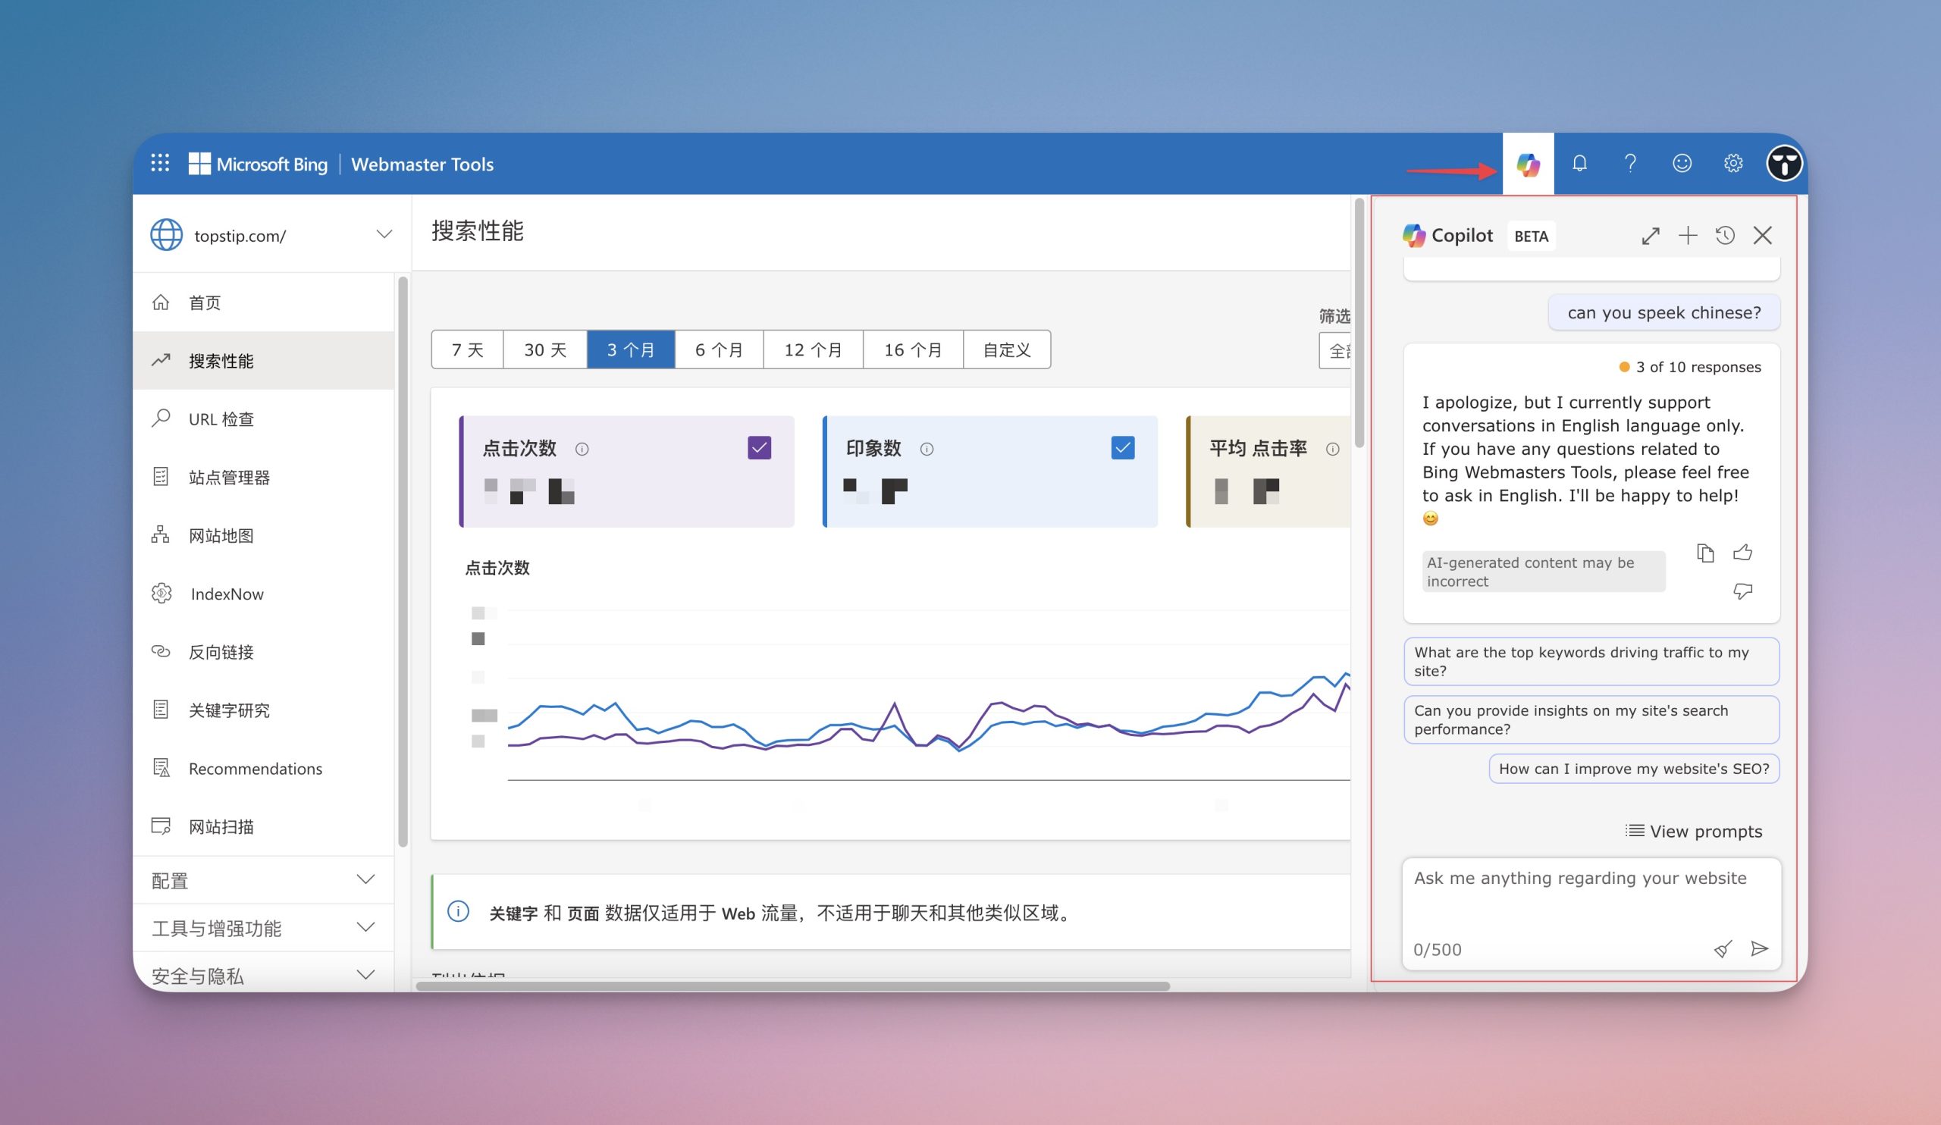Screen dimensions: 1941x1125
Task: Expand the 配置 section
Action: pyautogui.click(x=263, y=880)
